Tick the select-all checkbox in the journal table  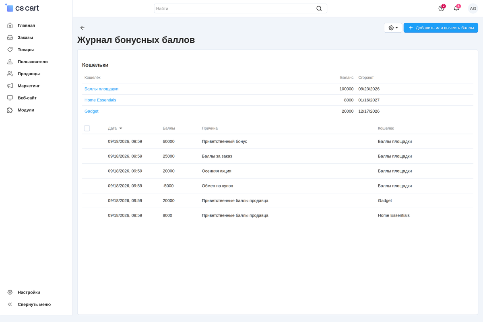point(87,128)
